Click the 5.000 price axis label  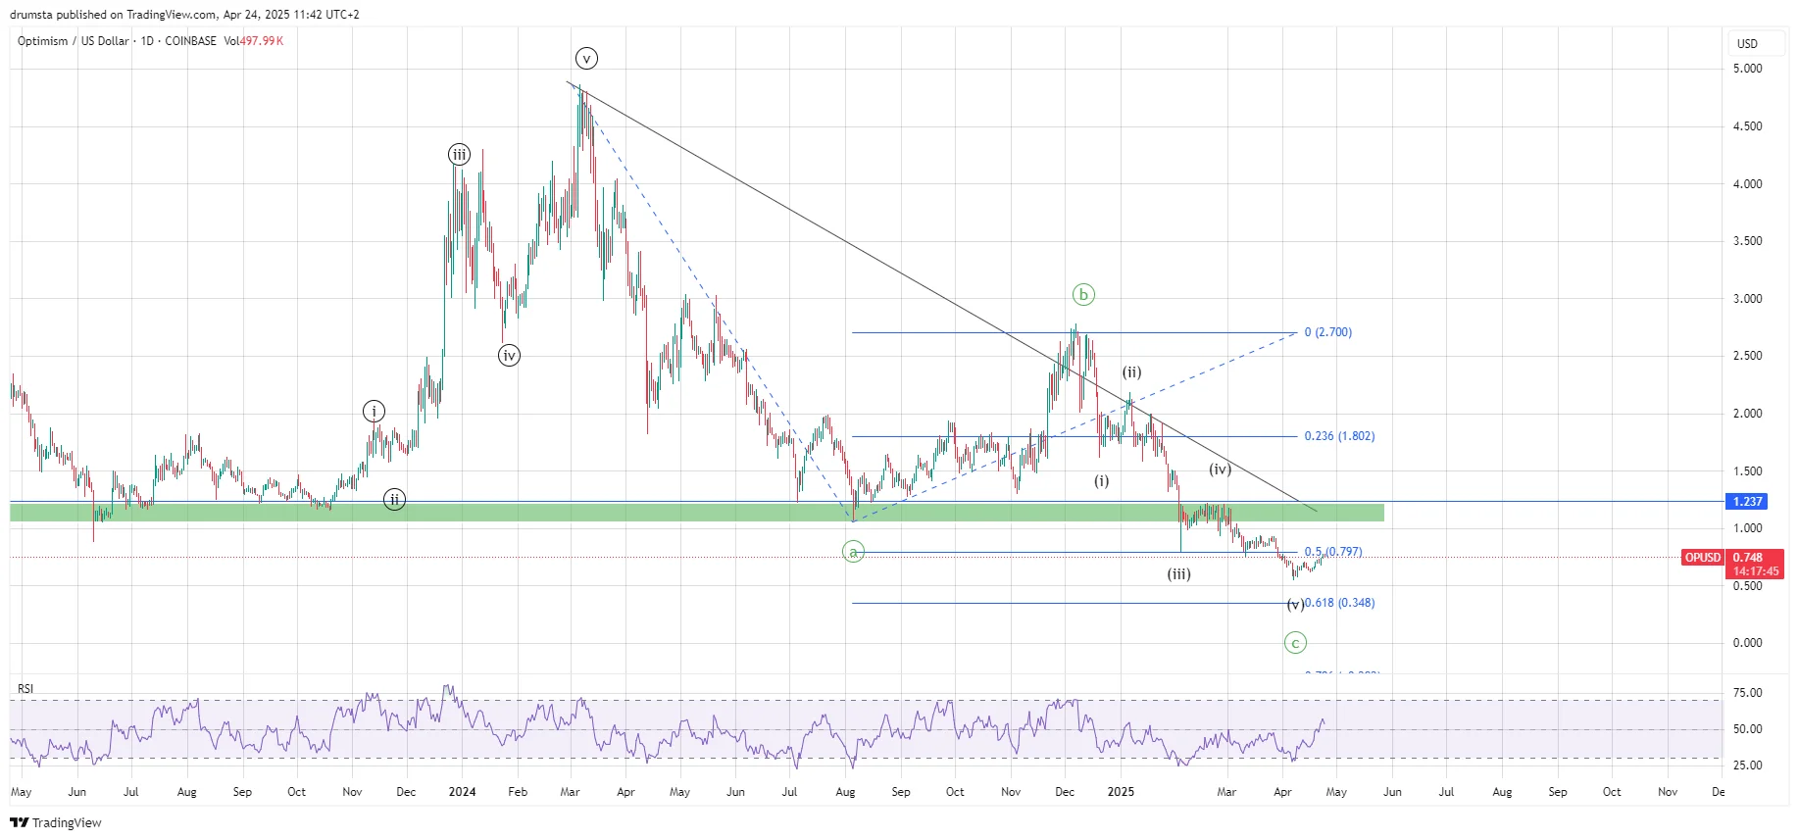[1747, 69]
